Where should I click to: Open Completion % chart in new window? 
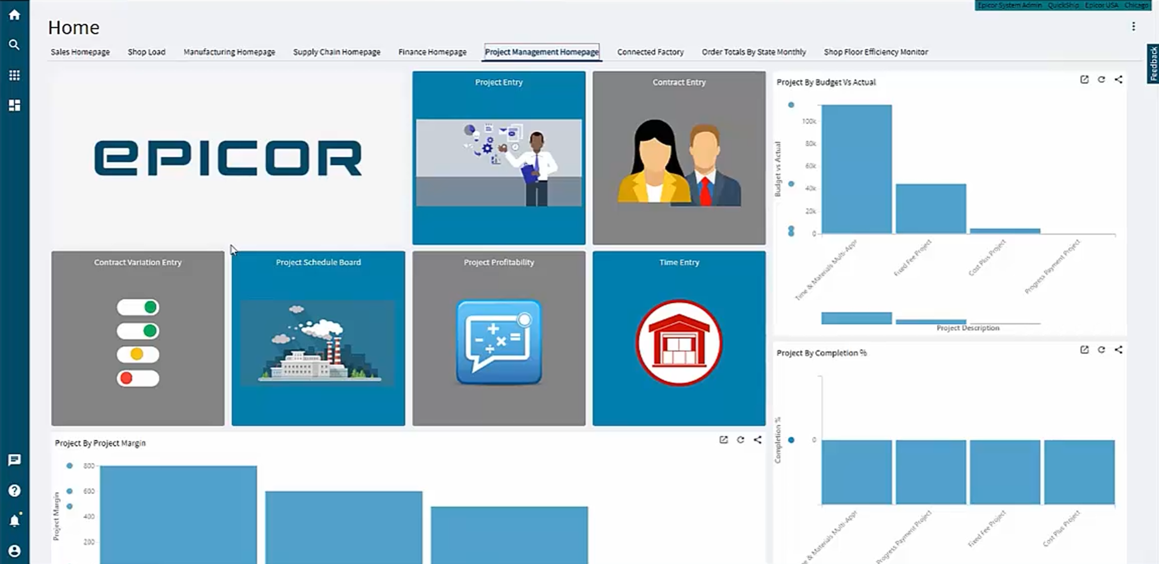tap(1084, 350)
